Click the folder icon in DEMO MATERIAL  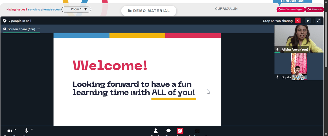click(130, 11)
